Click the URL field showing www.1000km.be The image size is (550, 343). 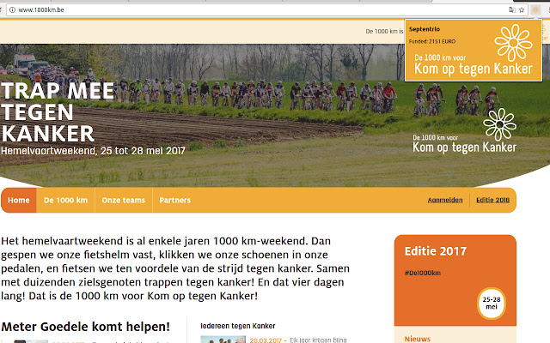click(266, 9)
